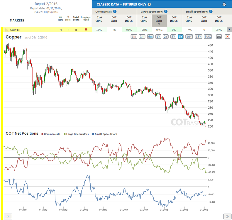Switch chart to 3Y range
Image resolution: width=232 pixels, height=220 pixels.
pyautogui.click(x=173, y=37)
